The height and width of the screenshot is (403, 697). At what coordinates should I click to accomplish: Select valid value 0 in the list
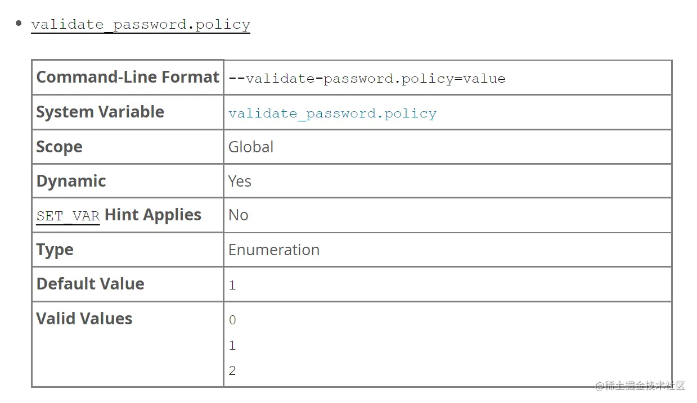tap(232, 320)
